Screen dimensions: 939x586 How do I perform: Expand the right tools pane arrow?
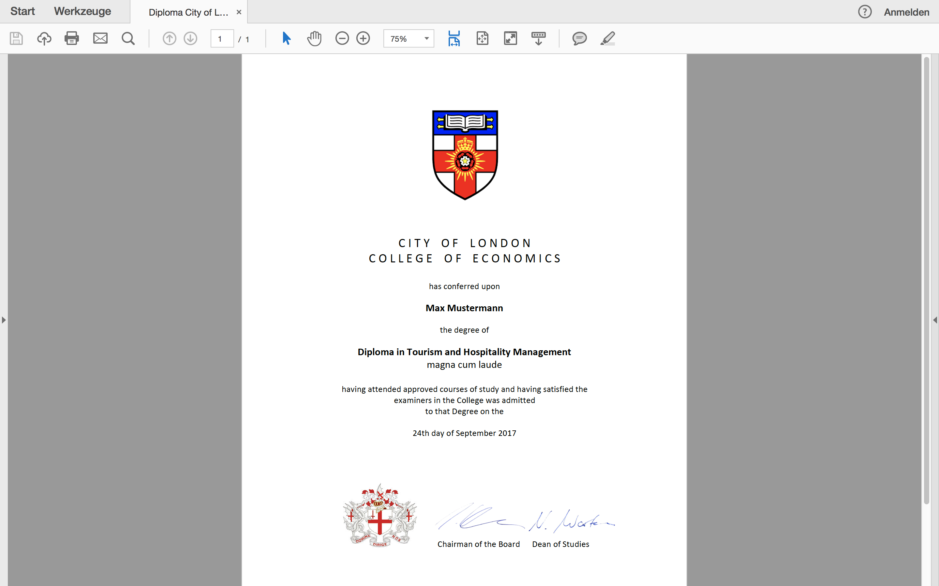935,320
